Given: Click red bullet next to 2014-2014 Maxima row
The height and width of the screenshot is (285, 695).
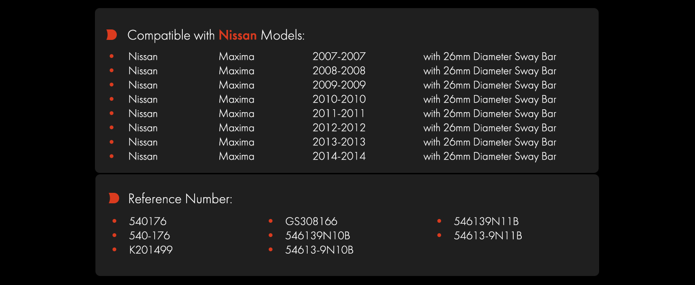Looking at the screenshot, I should click(x=112, y=156).
